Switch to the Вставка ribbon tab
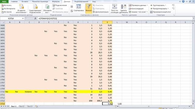Screen dimensions: 195x109 25,2
